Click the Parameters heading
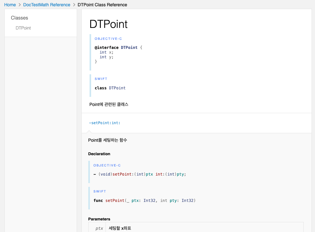The image size is (315, 232). (99, 219)
